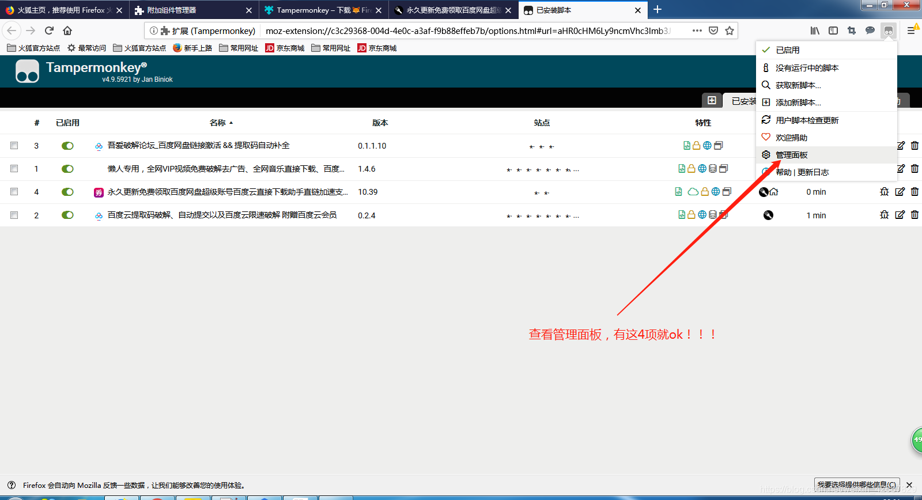Close the Firefox data notification bar
922x500 pixels.
pyautogui.click(x=909, y=485)
